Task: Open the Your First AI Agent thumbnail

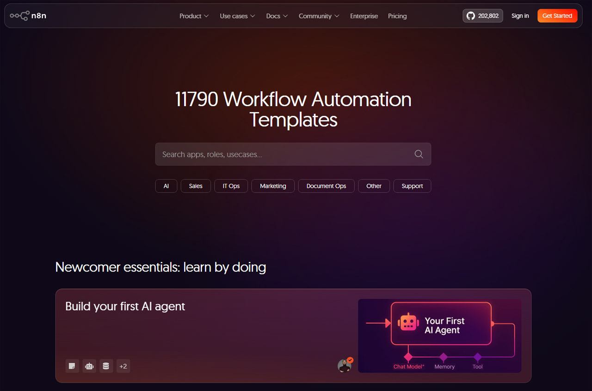Action: pyautogui.click(x=440, y=336)
